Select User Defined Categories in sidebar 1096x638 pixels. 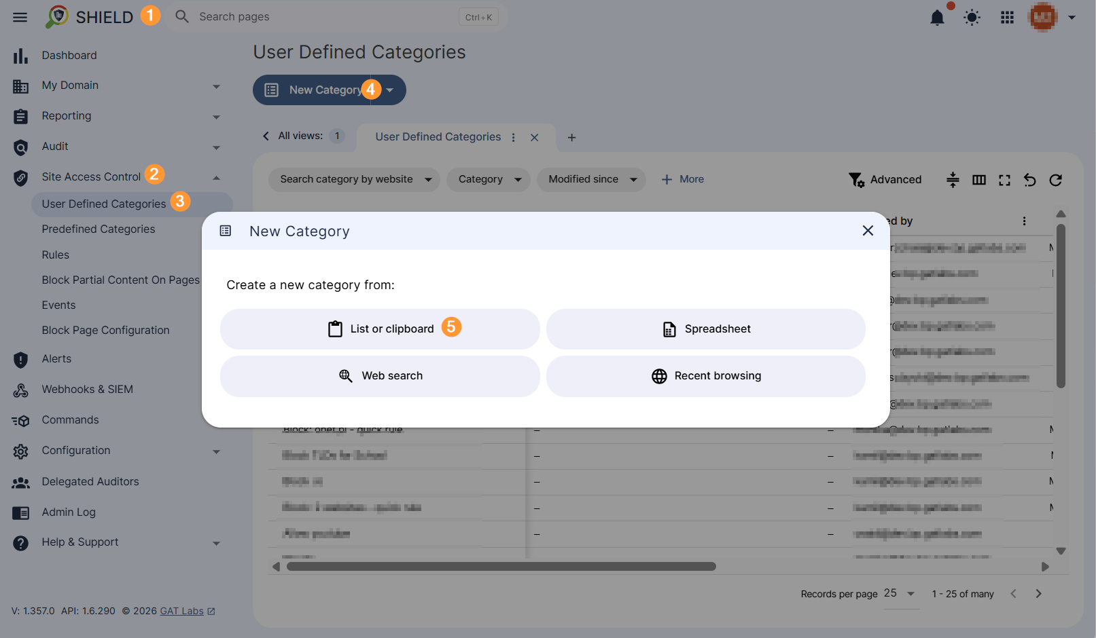pos(132,204)
